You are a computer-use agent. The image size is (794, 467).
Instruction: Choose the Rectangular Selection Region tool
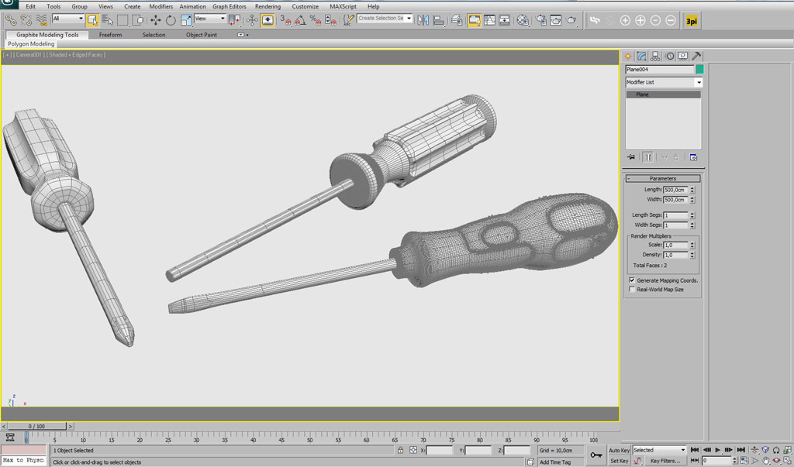(x=123, y=20)
